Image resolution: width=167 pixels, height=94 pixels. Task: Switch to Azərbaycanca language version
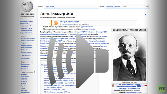[26, 93]
